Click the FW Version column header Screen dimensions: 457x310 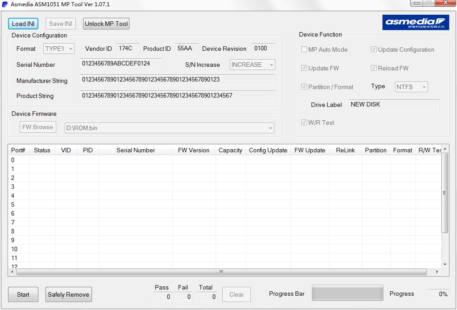point(194,151)
